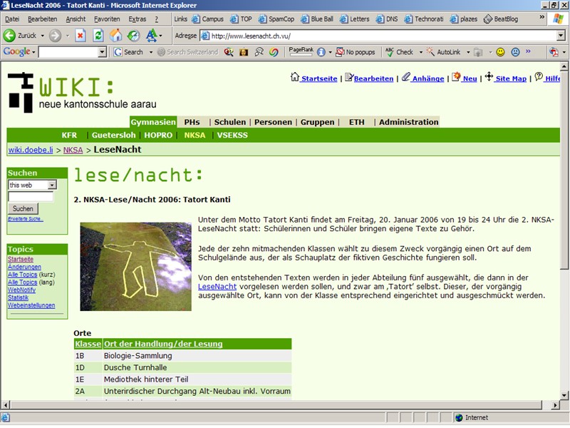Viewport: 570px width, 428px height.
Task: Open the Zurück button history dropdown
Action: (41, 36)
